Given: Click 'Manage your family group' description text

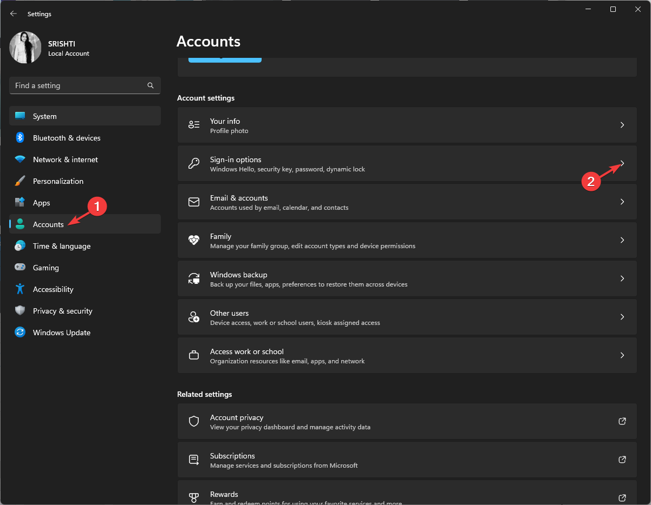Looking at the screenshot, I should [x=313, y=246].
